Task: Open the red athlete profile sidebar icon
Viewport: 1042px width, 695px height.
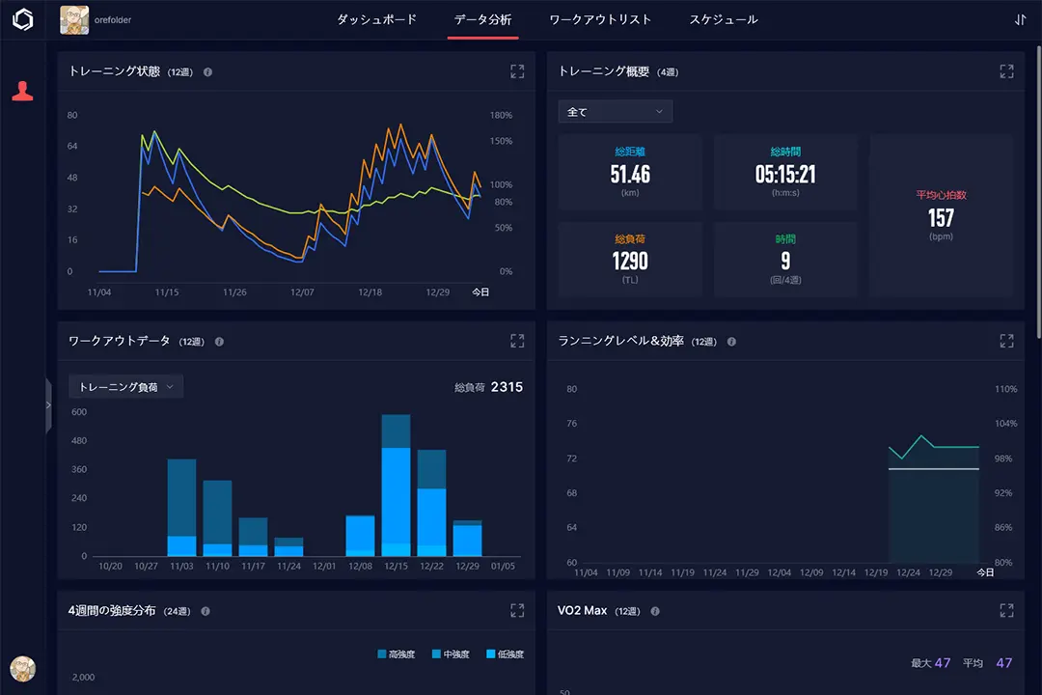Action: 22,92
